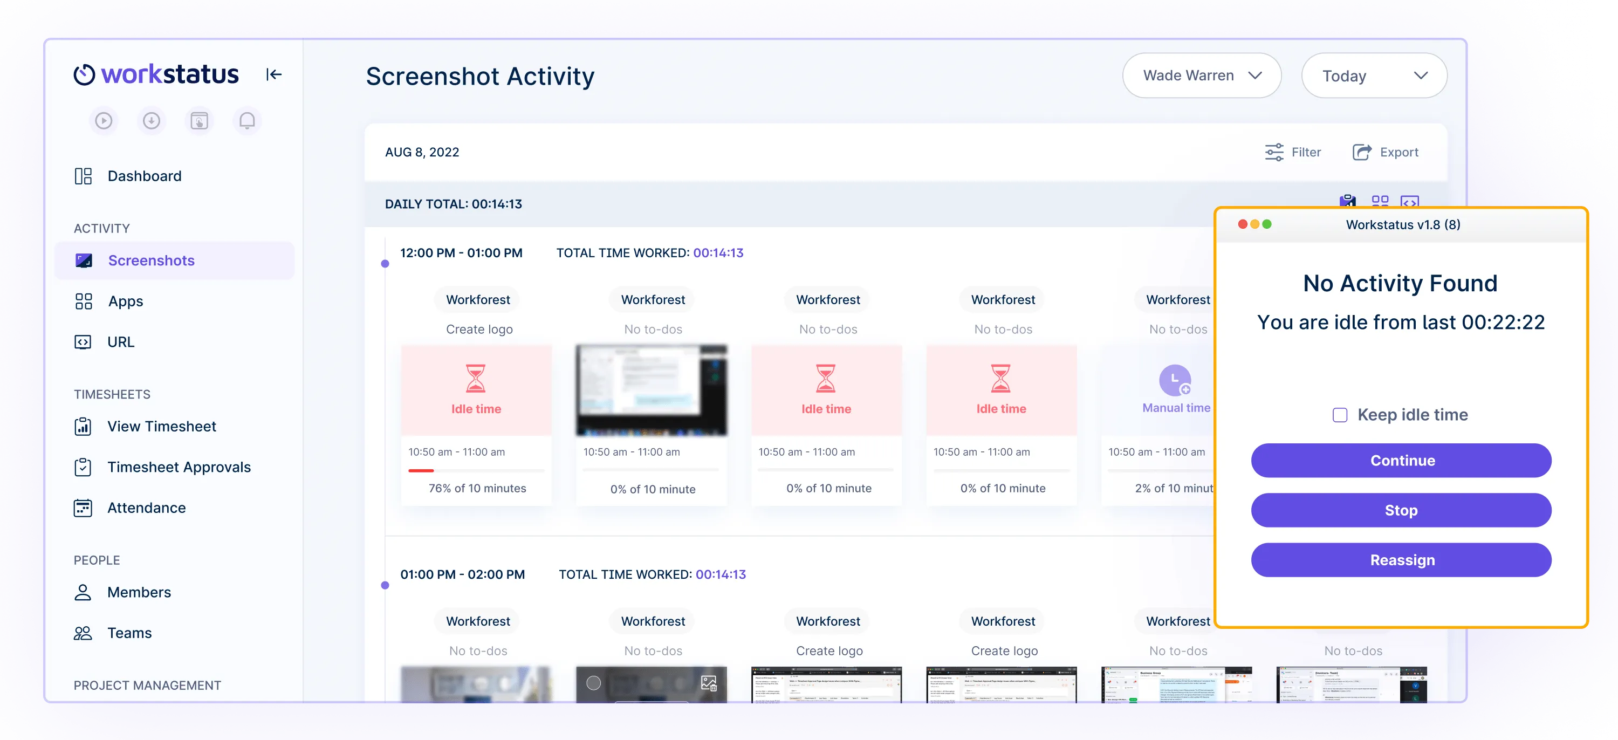
Task: Click the collapse sidebar arrow icon
Action: tap(273, 73)
